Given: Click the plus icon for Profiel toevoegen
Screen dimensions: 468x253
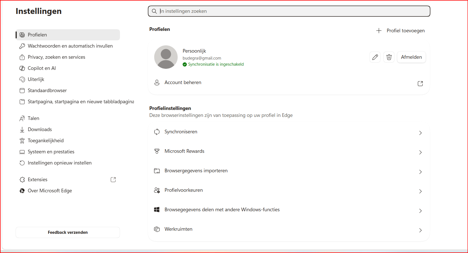Looking at the screenshot, I should point(379,31).
